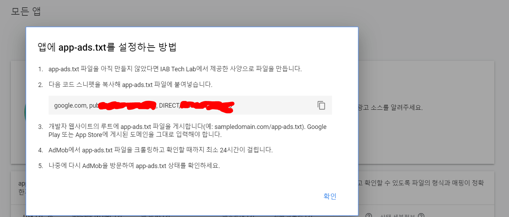Click step 1 text mentioning IAB Tech Lab
The image size is (509, 217).
[x=175, y=69]
